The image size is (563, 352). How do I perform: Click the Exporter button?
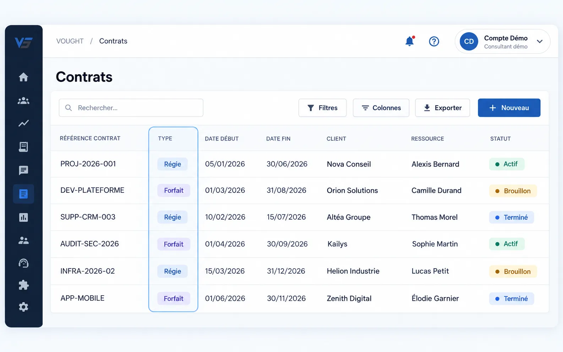click(442, 108)
